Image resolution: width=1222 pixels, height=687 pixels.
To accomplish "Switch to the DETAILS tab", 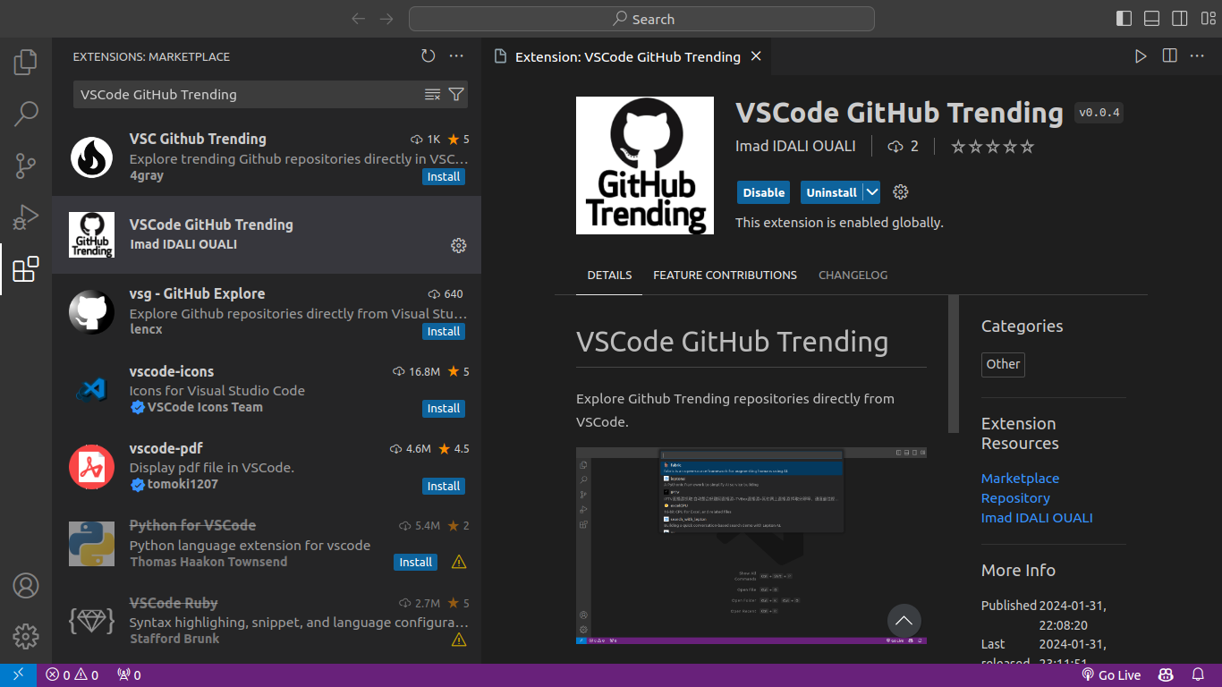I will (609, 276).
